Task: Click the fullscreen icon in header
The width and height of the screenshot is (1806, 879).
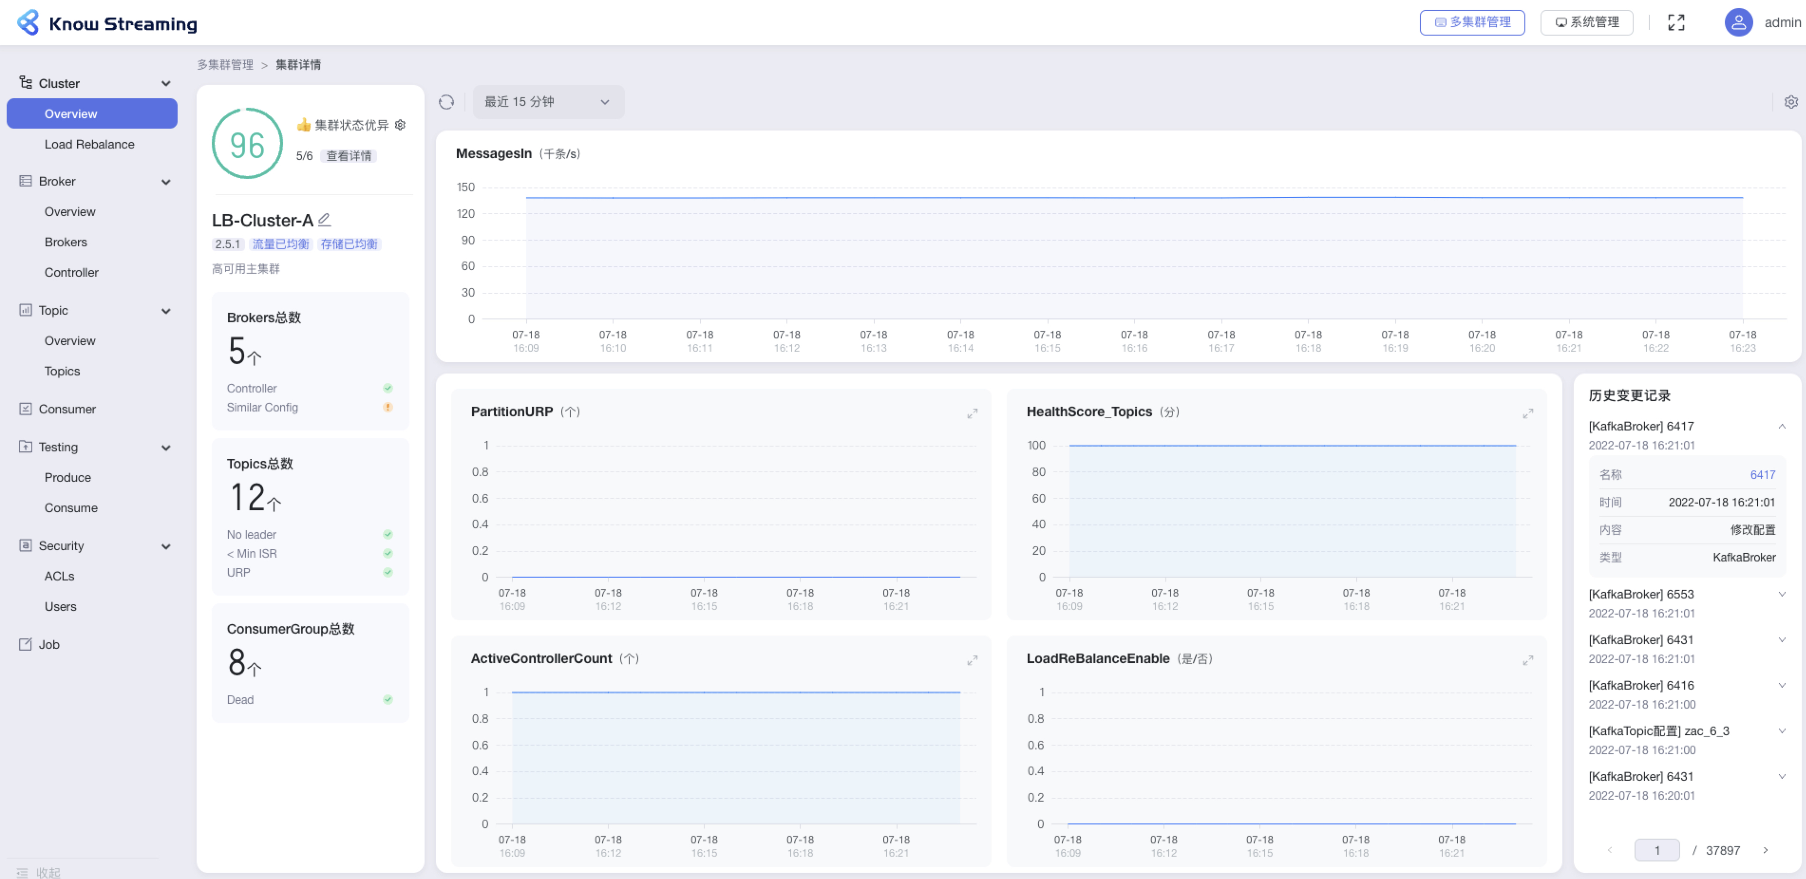Action: pos(1675,22)
